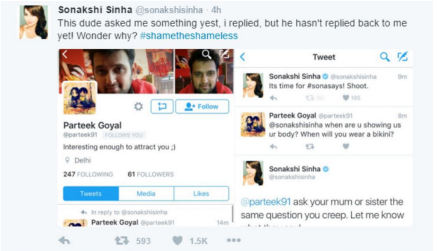The image size is (438, 251).
Task: Like Parteek Goyal's bikini question reply
Action: [x=346, y=146]
